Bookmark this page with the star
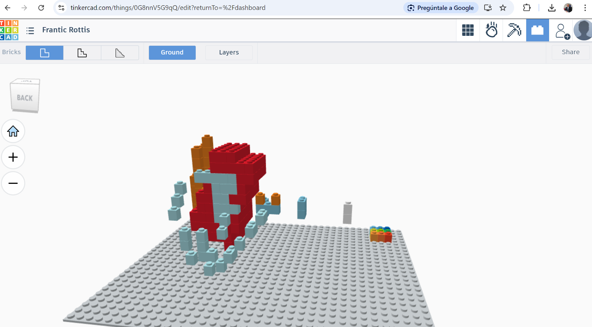592x327 pixels. 503,8
